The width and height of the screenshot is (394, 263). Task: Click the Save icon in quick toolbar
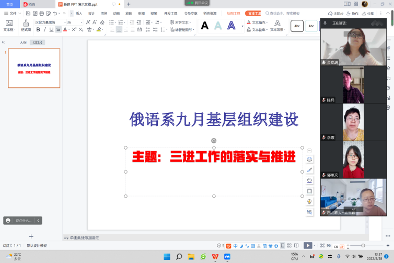(28, 13)
